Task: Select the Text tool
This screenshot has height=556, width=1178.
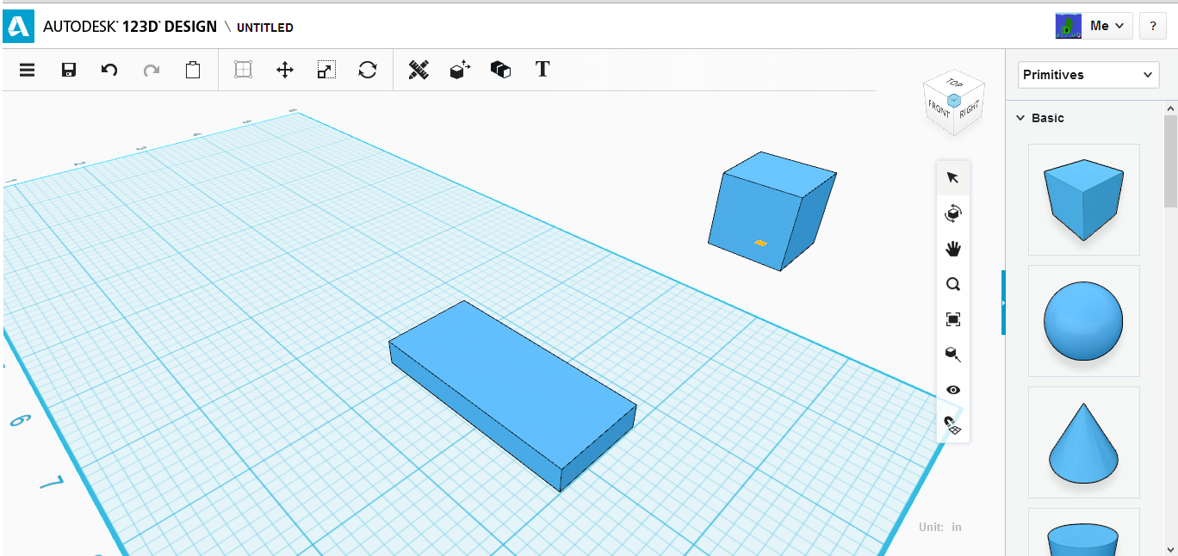Action: [x=542, y=69]
